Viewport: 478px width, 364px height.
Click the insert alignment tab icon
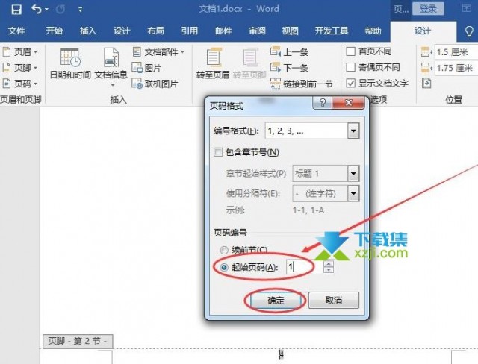tap(426, 83)
